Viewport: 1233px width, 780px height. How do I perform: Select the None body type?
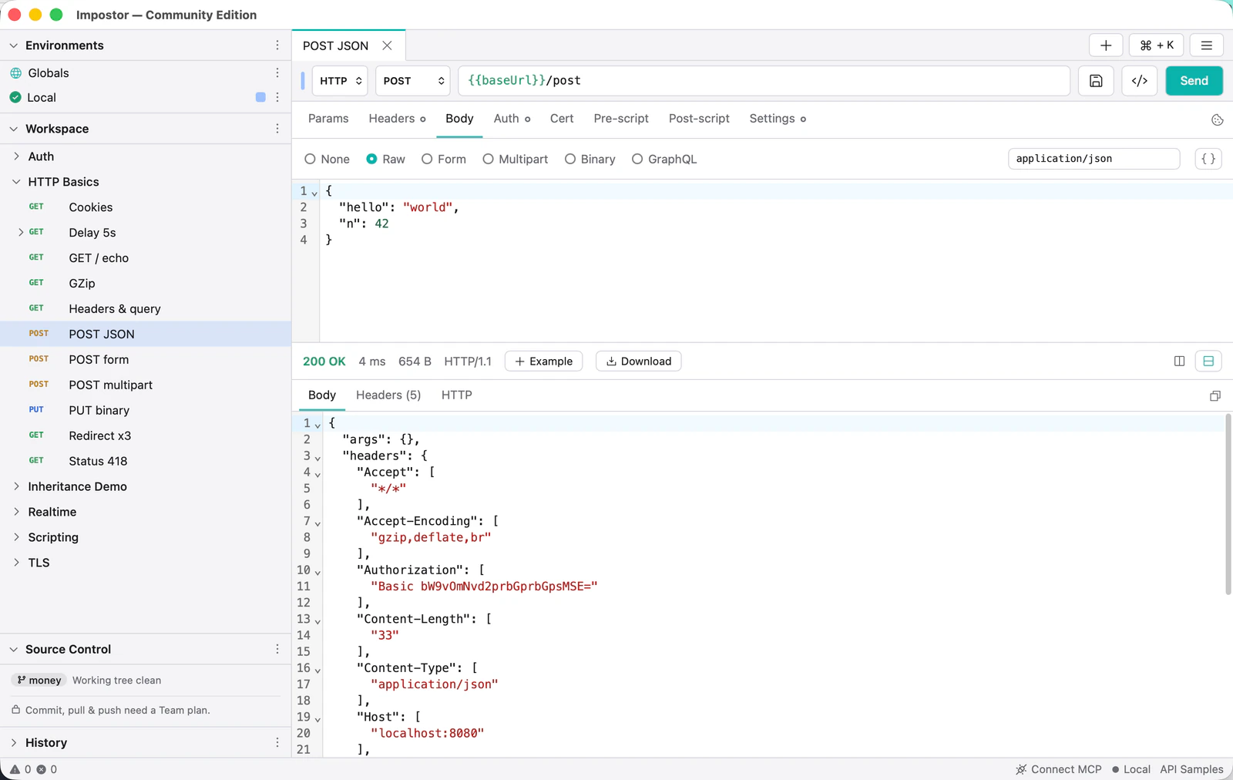point(327,159)
